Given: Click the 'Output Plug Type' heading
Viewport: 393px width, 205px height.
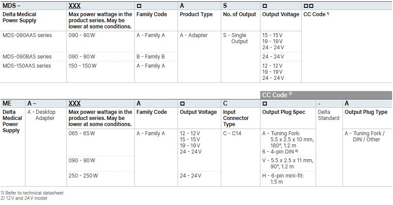Looking at the screenshot, I should (x=366, y=112).
